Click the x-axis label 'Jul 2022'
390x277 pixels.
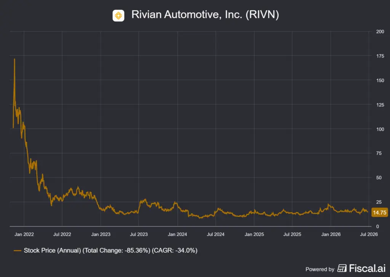62,234
